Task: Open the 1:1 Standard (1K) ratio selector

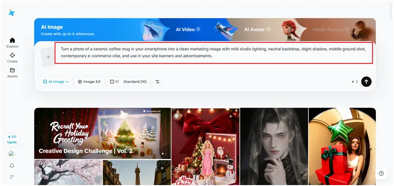Action: (128, 82)
